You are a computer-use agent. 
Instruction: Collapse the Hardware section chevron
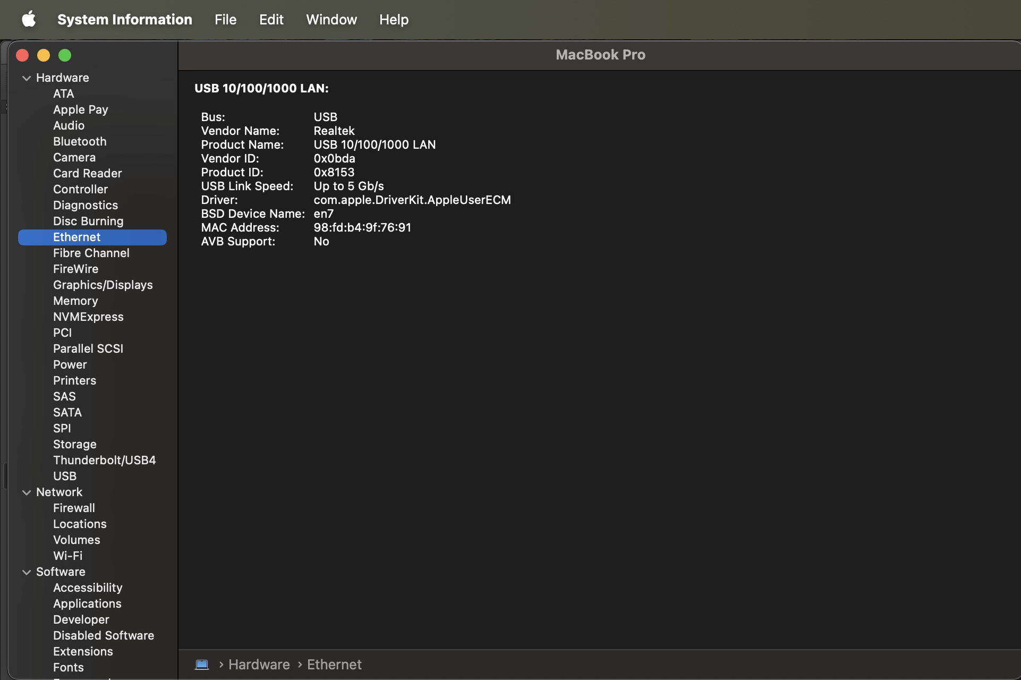[x=27, y=78]
